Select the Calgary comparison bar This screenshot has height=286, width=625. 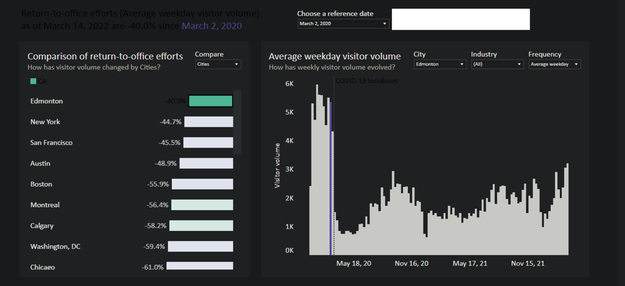[x=201, y=225]
